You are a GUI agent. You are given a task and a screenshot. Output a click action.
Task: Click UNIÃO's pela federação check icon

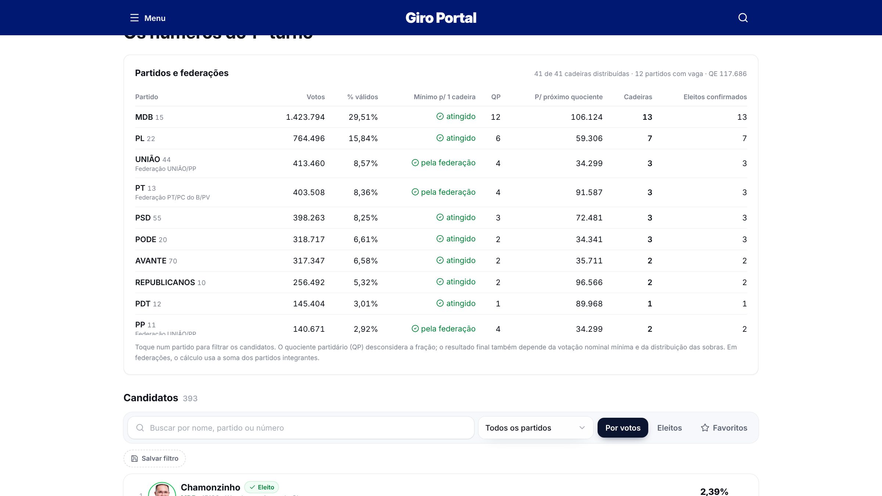(415, 163)
